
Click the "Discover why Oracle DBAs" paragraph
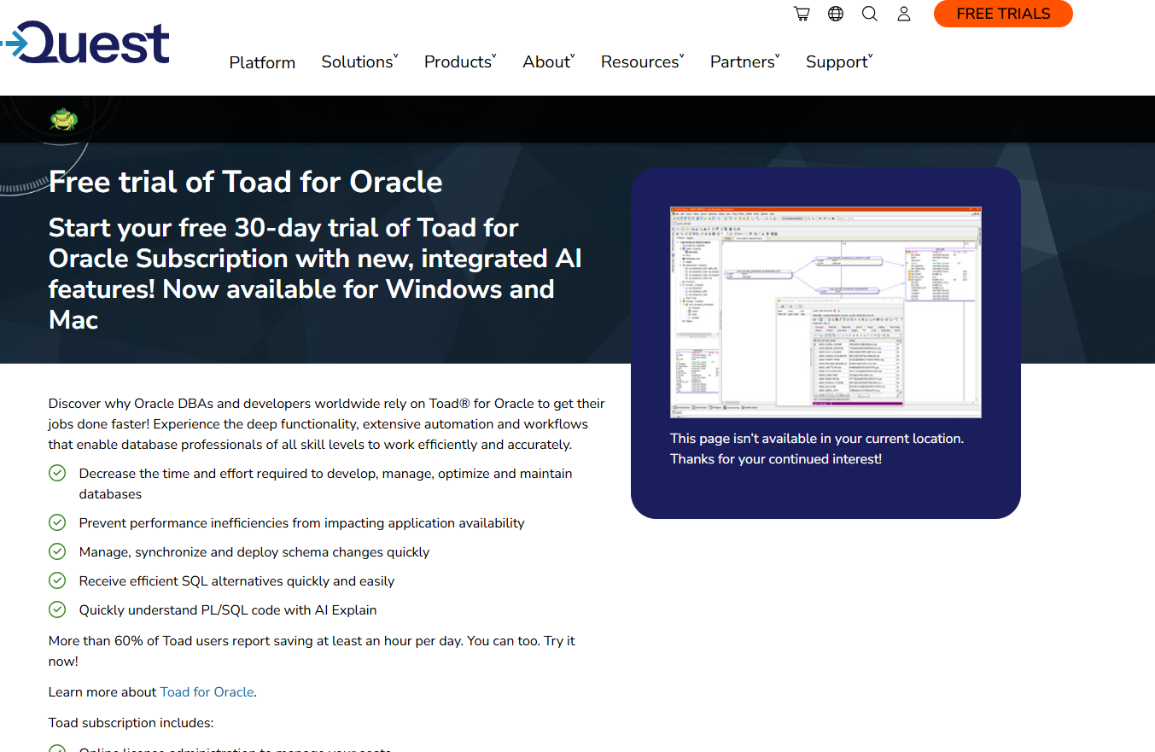327,424
